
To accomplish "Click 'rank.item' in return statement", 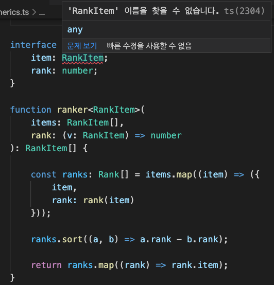I will click(x=195, y=265).
